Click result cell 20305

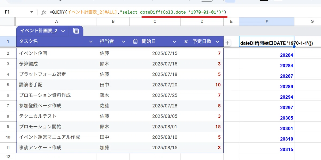pyautogui.click(x=266, y=116)
